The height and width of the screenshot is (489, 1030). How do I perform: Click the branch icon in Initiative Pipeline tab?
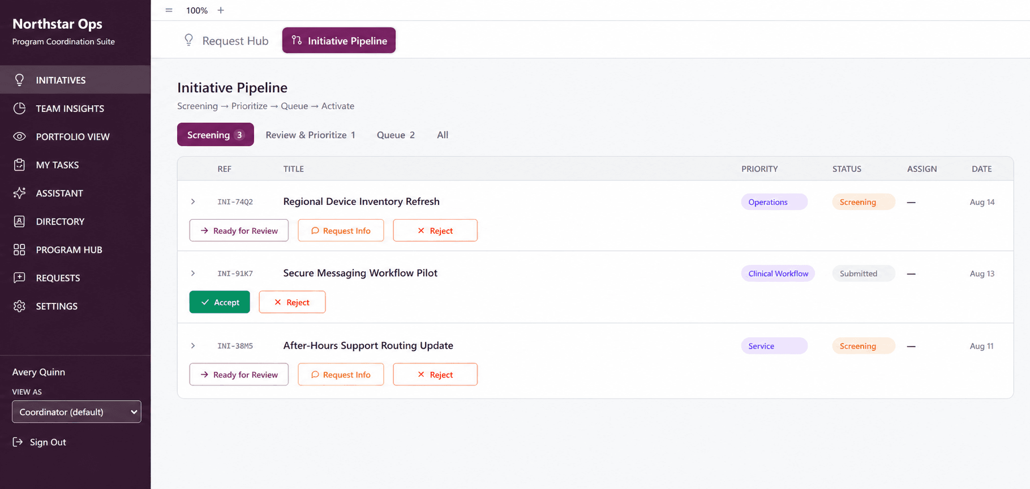click(297, 40)
